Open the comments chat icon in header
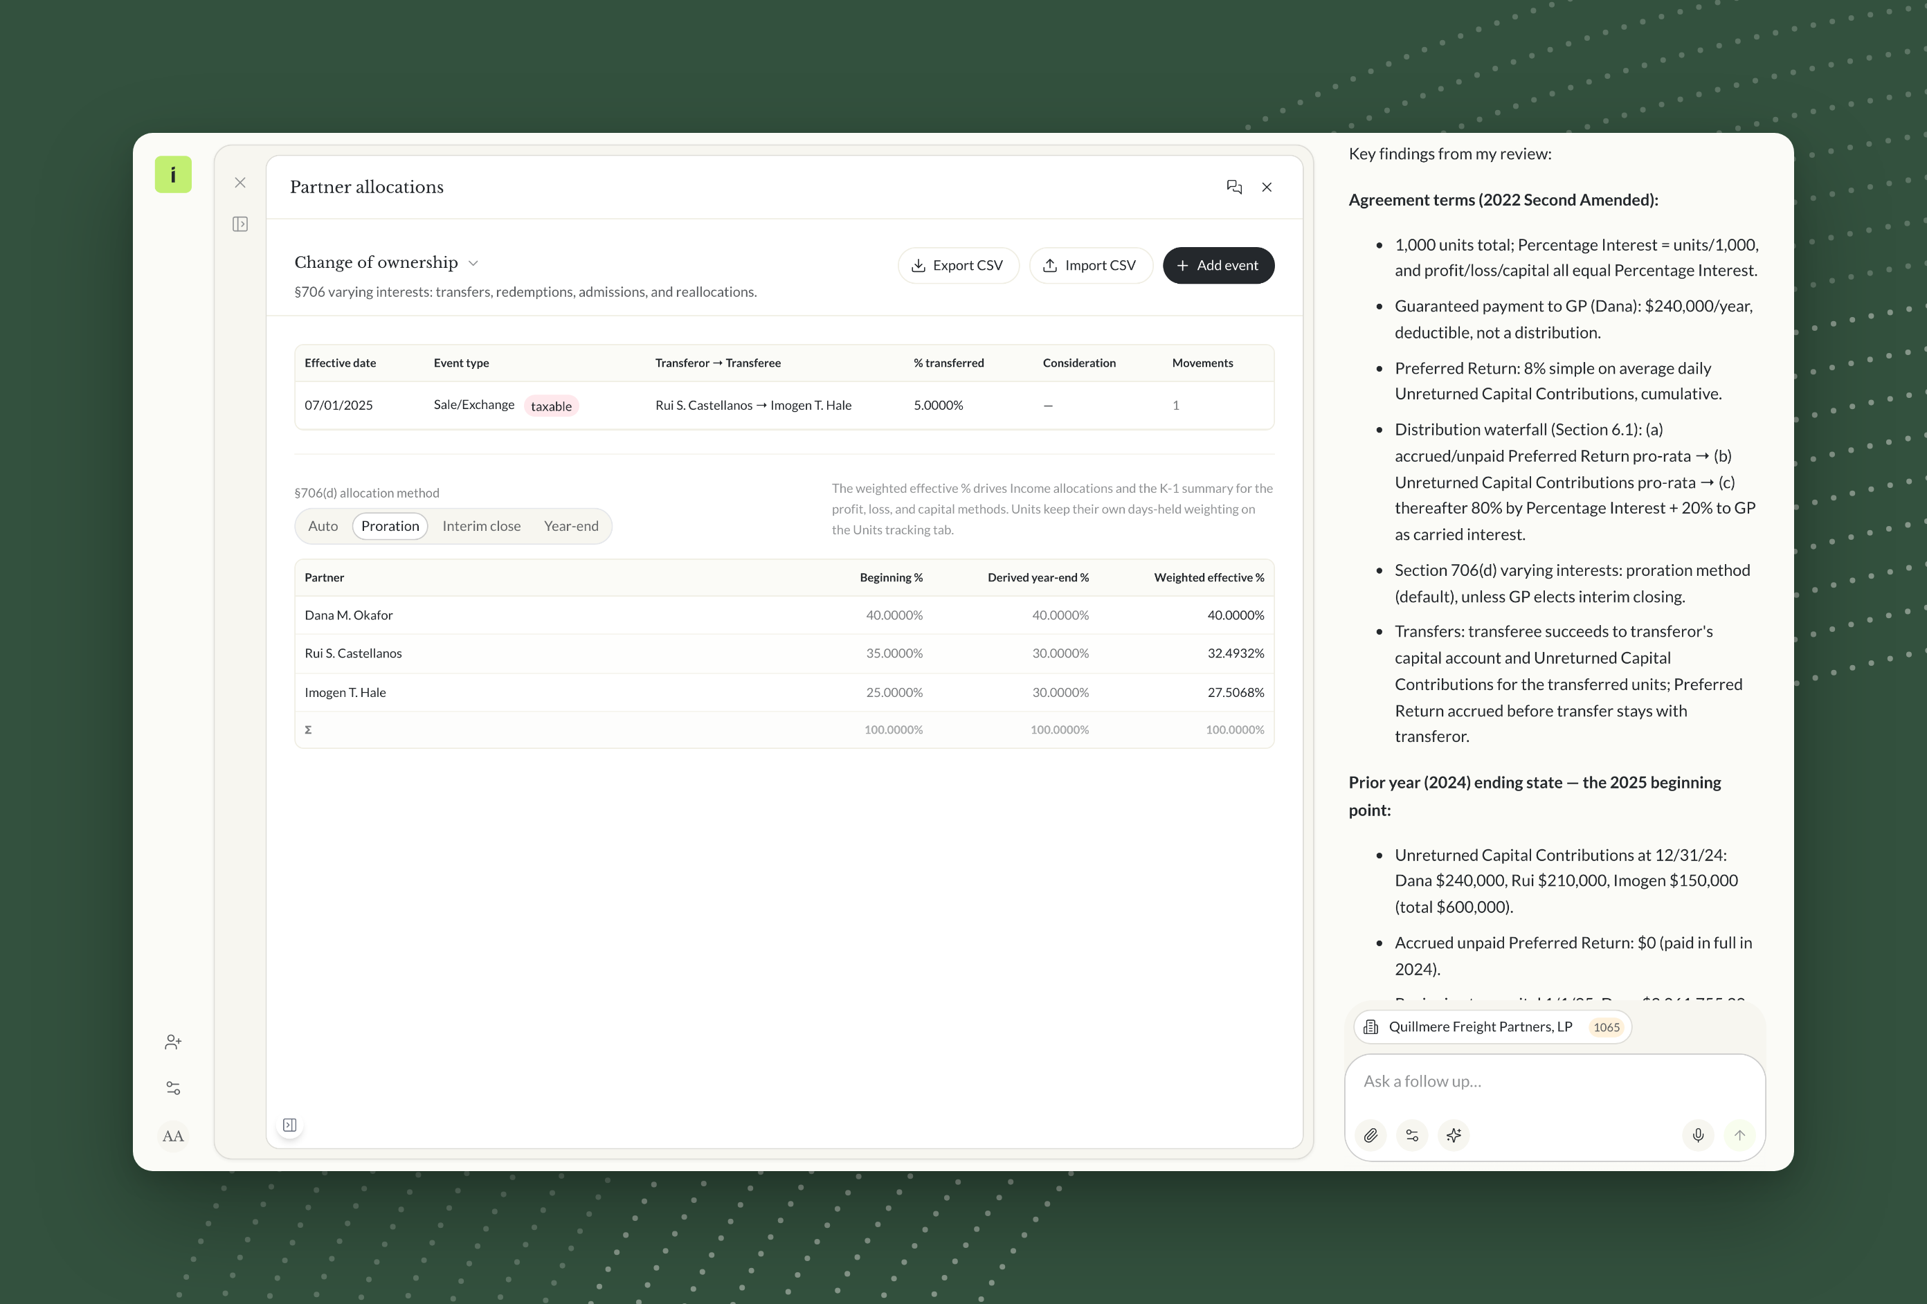This screenshot has height=1304, width=1927. (1234, 188)
